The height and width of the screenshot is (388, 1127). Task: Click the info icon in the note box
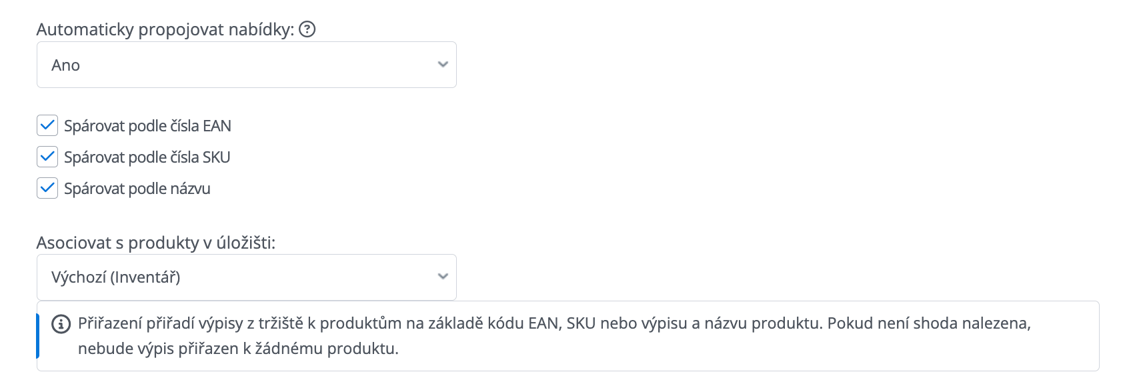click(61, 324)
